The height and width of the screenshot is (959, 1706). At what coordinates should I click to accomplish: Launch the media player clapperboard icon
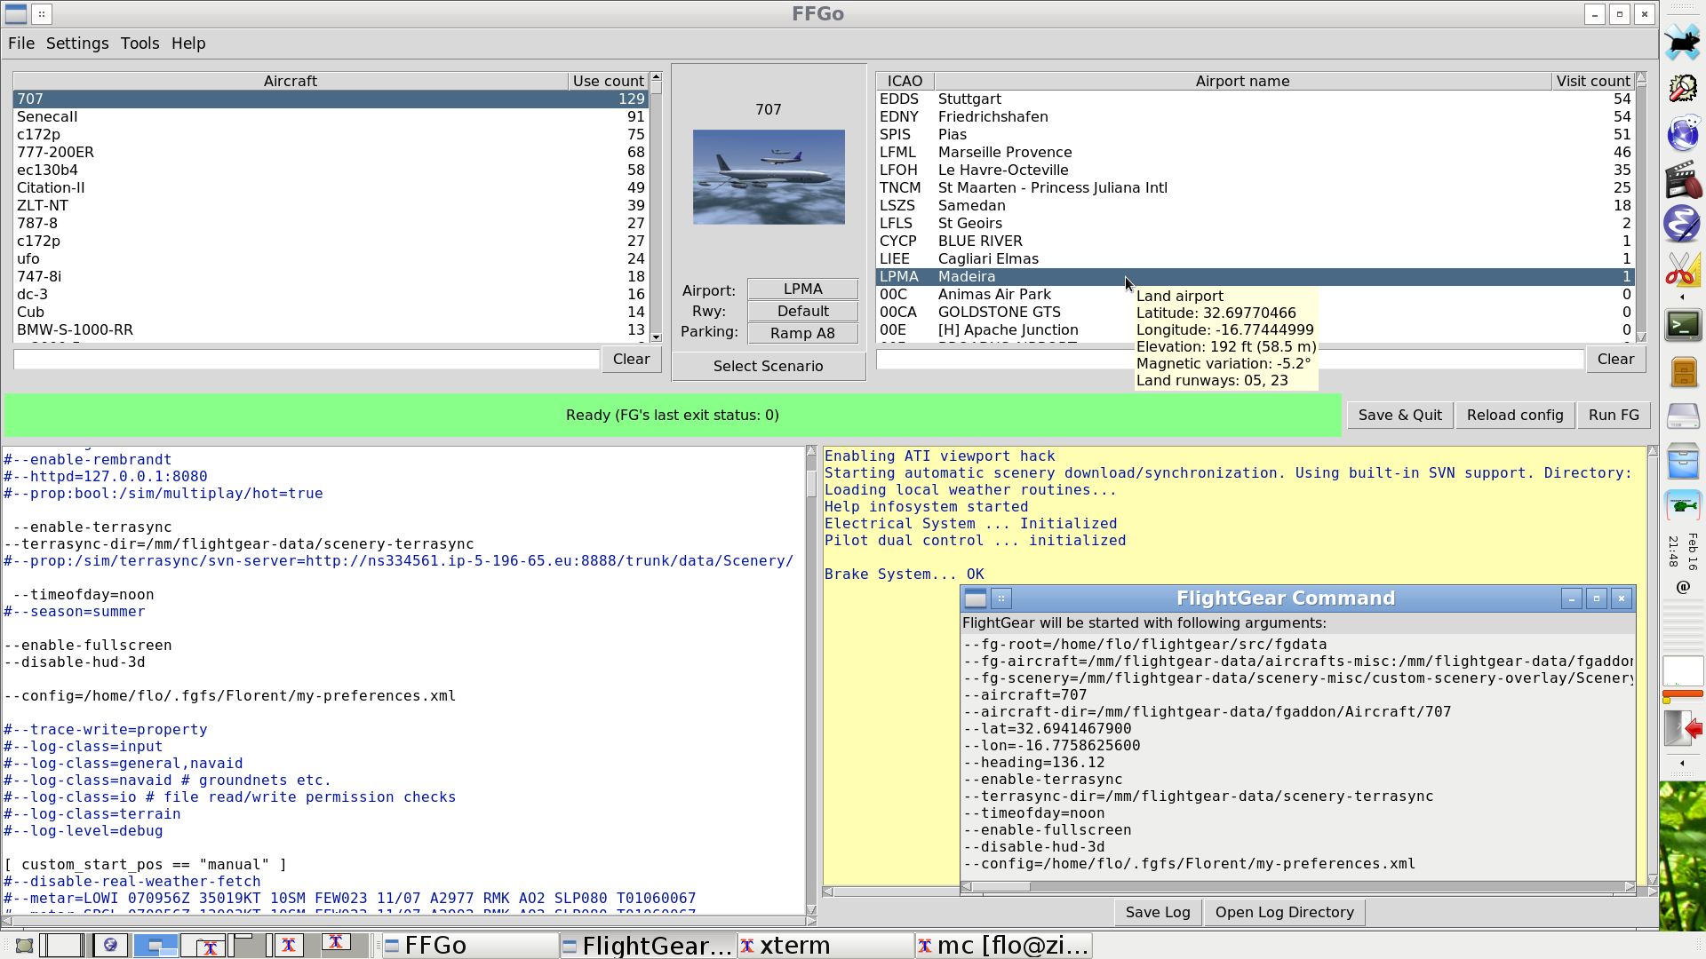pos(1682,179)
